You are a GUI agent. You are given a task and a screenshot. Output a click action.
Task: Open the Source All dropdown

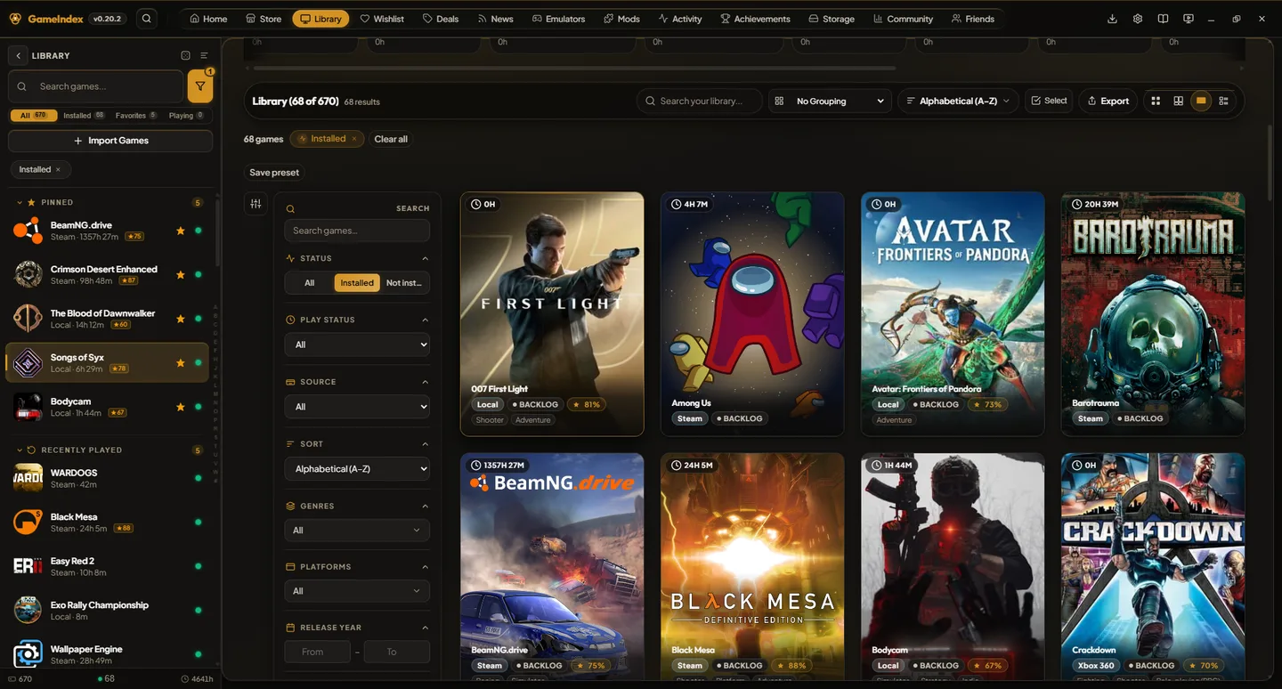(x=357, y=407)
